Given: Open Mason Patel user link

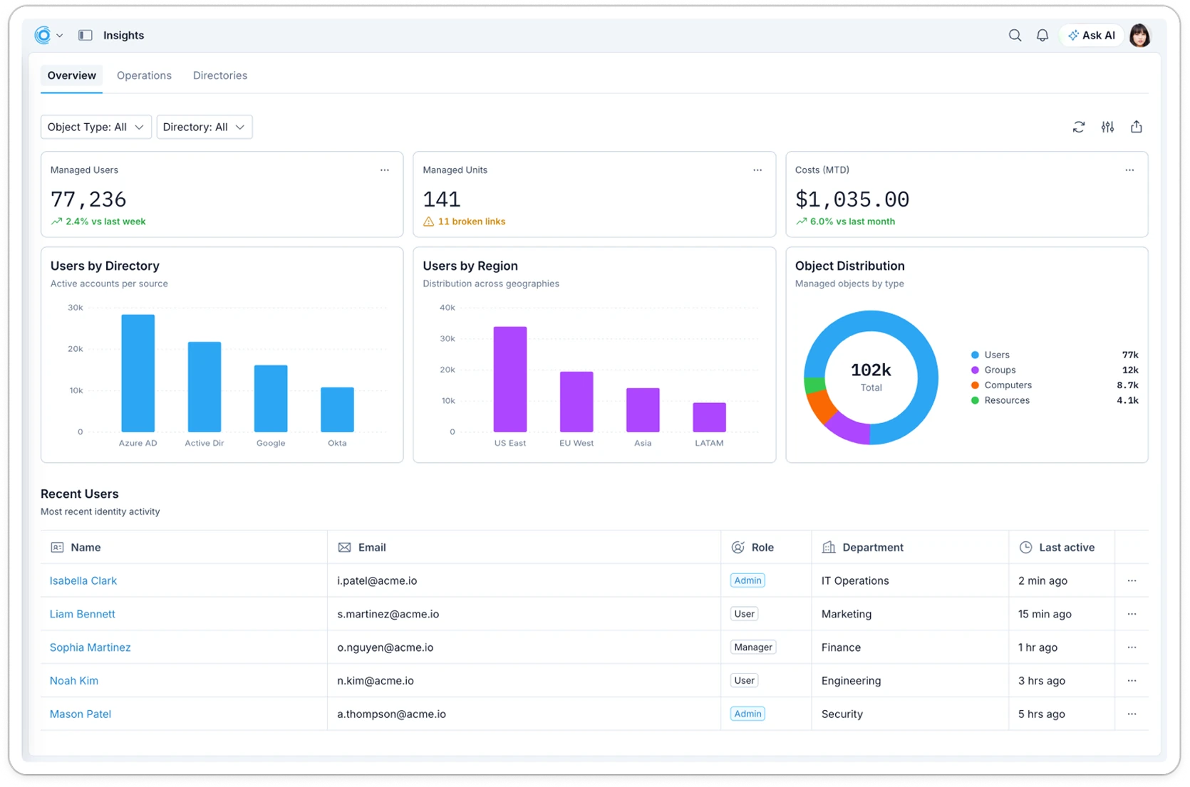Looking at the screenshot, I should (x=81, y=714).
